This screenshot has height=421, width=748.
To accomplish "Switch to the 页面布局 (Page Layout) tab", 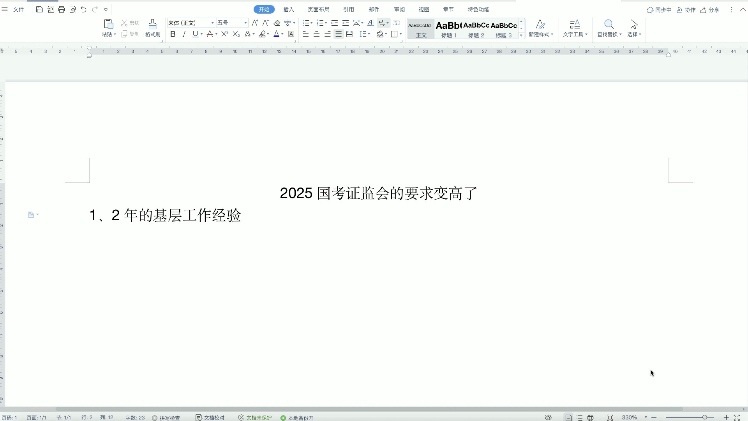I will click(x=319, y=9).
